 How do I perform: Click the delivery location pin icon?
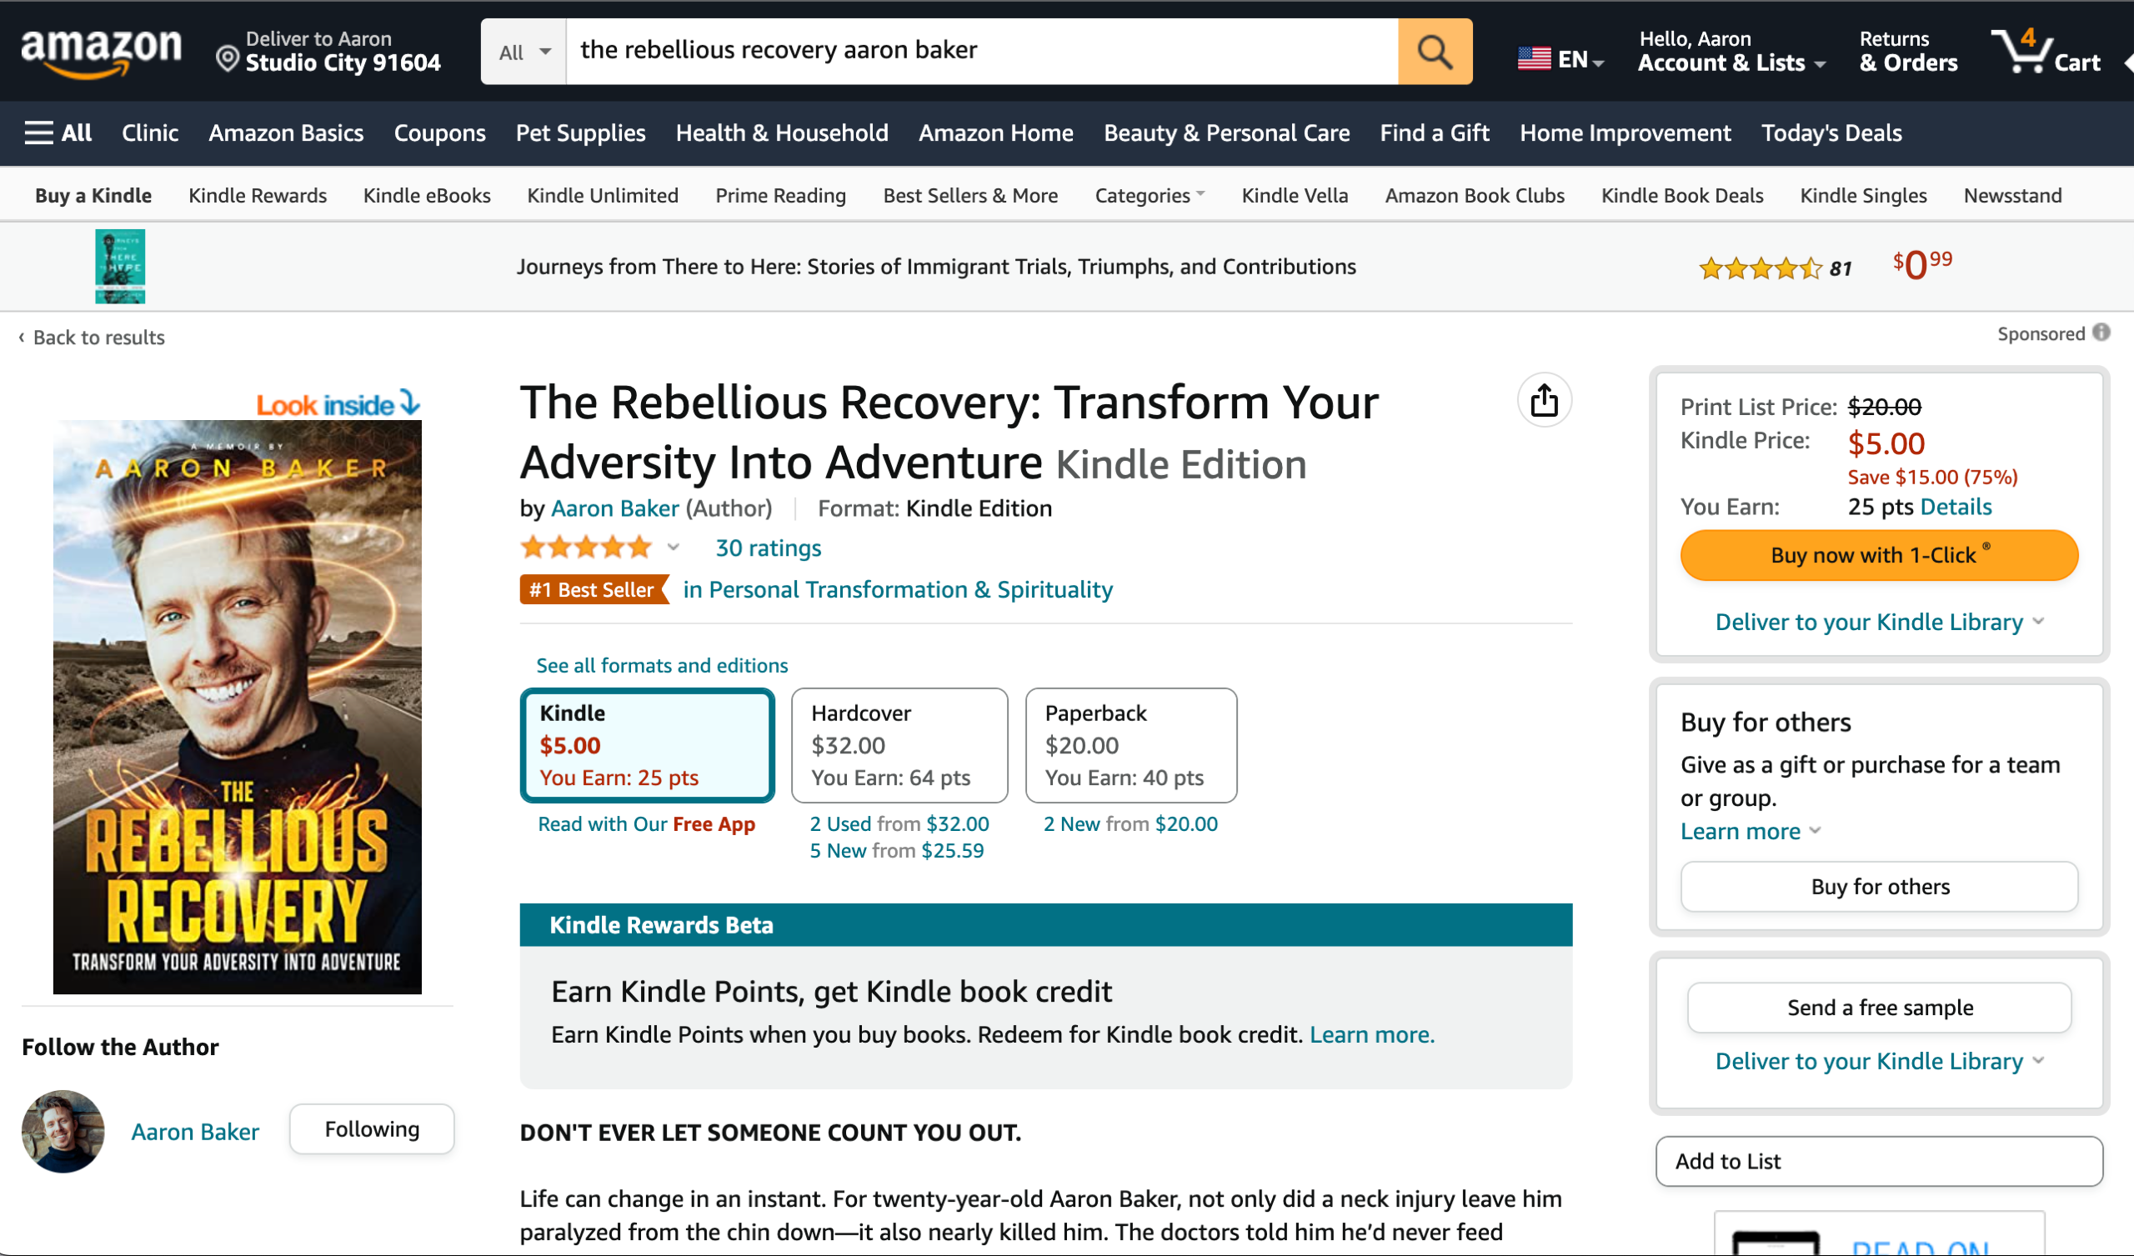click(227, 59)
